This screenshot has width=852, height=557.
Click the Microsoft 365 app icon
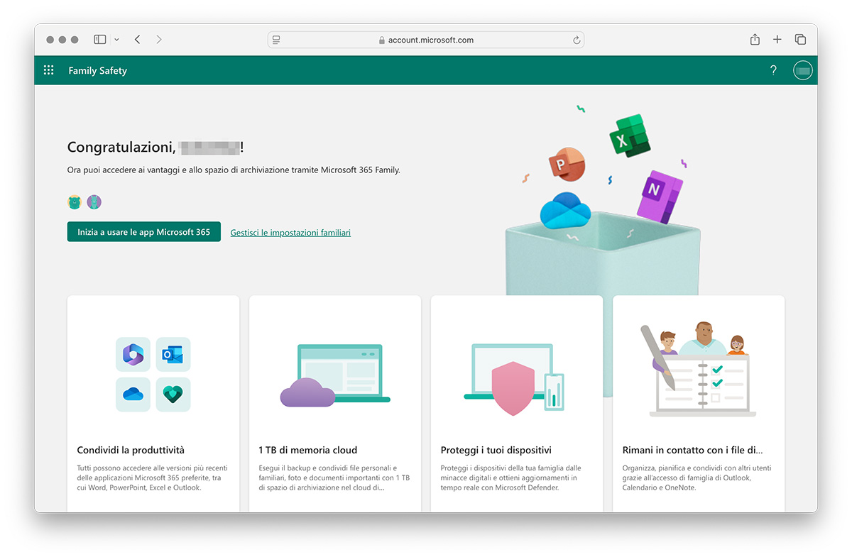coord(133,355)
